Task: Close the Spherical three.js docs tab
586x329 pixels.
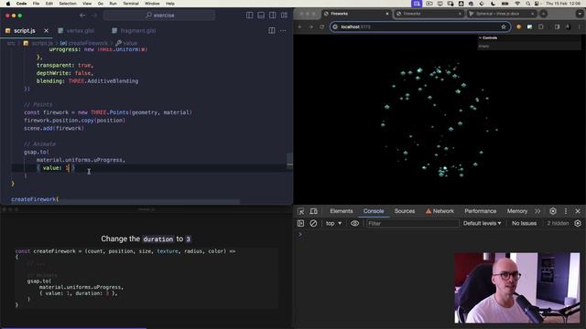Action: (x=532, y=14)
